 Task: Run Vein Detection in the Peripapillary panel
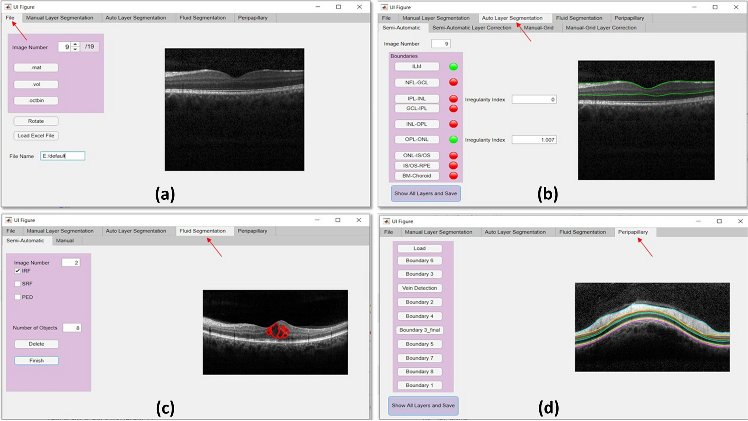point(419,288)
